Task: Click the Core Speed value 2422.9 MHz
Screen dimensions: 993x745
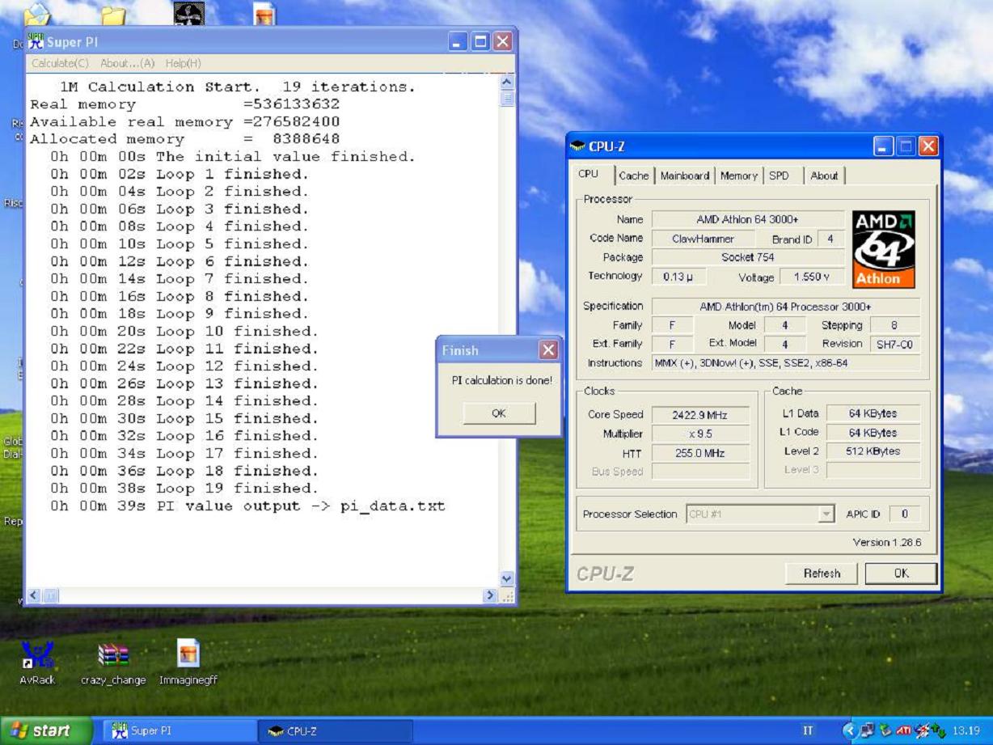Action: pos(700,415)
